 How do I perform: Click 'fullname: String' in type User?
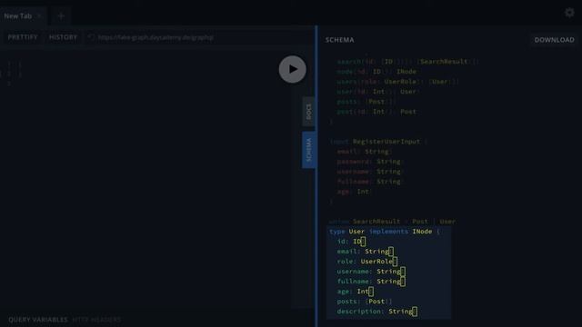point(371,282)
